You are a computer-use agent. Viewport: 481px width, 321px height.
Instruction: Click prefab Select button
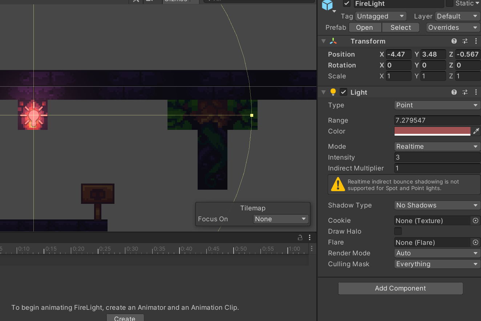pyautogui.click(x=401, y=28)
